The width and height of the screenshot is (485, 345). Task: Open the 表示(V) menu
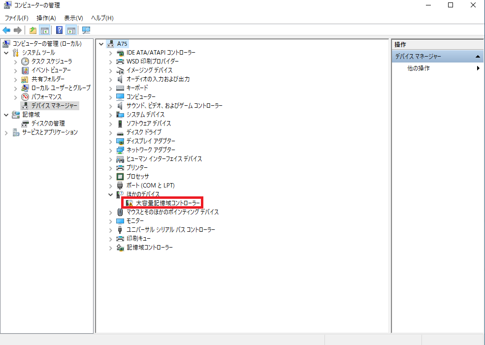pos(74,18)
